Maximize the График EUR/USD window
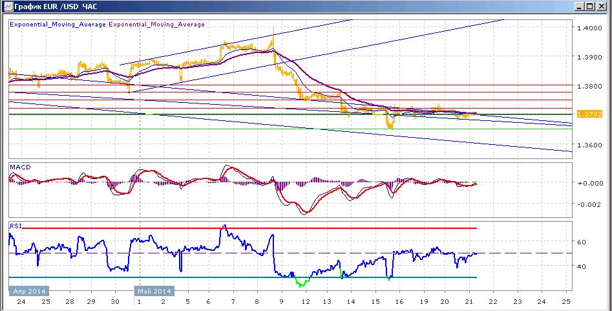This screenshot has width=612, height=311. [x=590, y=6]
